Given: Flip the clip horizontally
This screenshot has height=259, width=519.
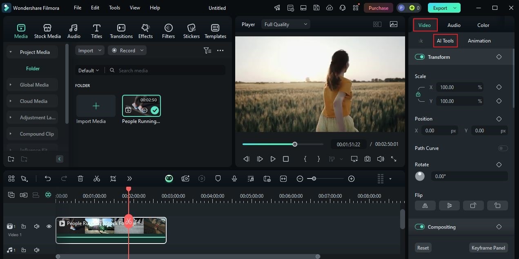Looking at the screenshot, I should point(425,205).
